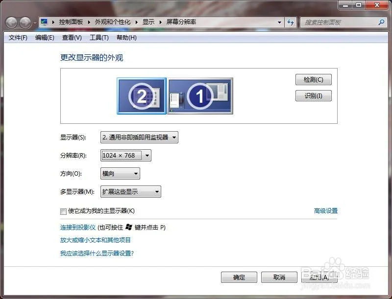Click the refresh button next to address bar
392x299 pixels.
pos(291,22)
